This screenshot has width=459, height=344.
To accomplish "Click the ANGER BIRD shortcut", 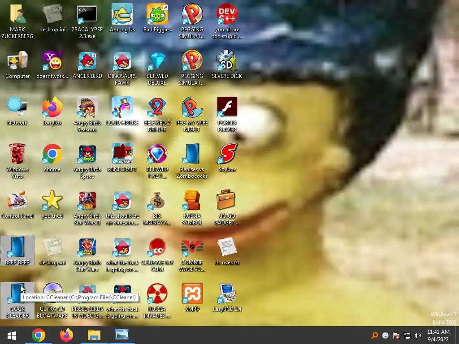I will 87,61.
